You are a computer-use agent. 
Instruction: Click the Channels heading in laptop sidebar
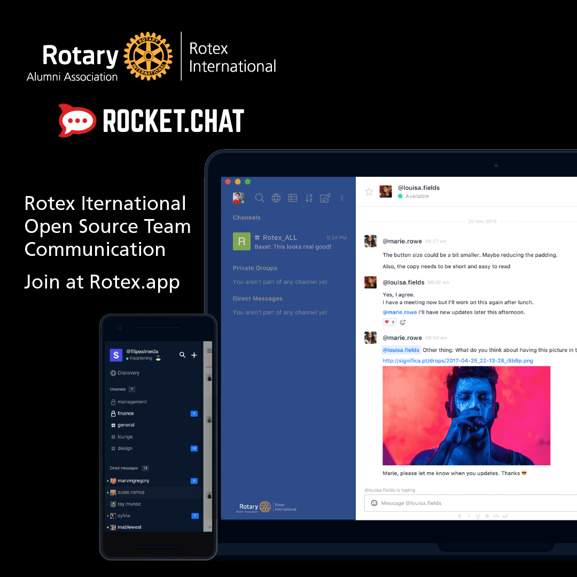(x=246, y=217)
